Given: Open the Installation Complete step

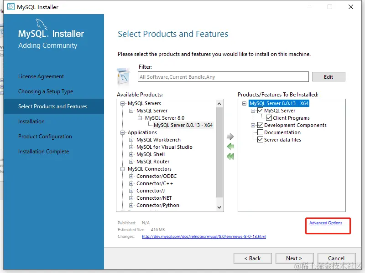Looking at the screenshot, I should [x=44, y=152].
